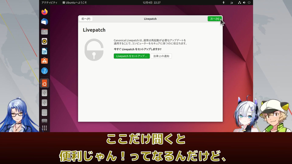The width and height of the screenshot is (292, 164).
Task: Click the Livepatch padlock image
Action: (x=94, y=50)
